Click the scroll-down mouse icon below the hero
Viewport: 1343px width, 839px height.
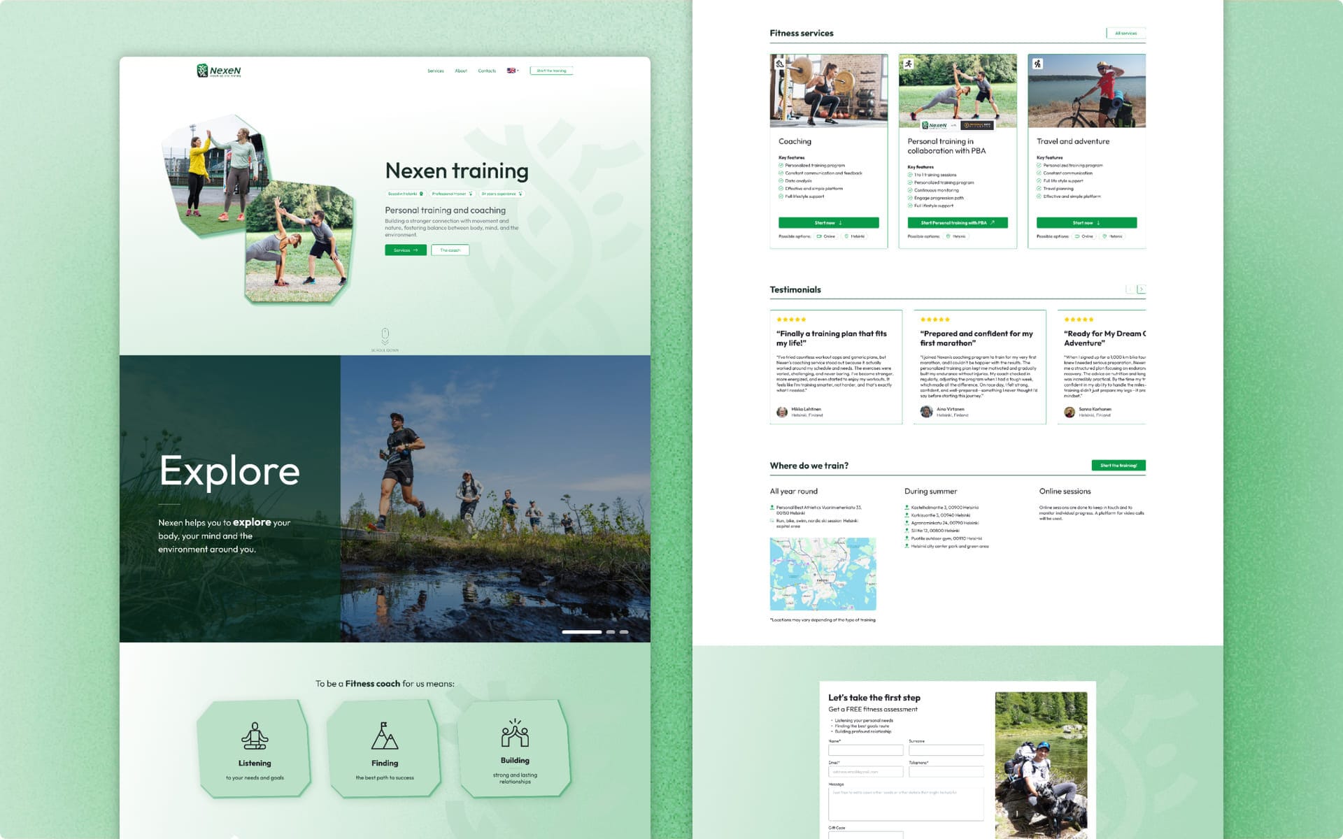coord(385,336)
